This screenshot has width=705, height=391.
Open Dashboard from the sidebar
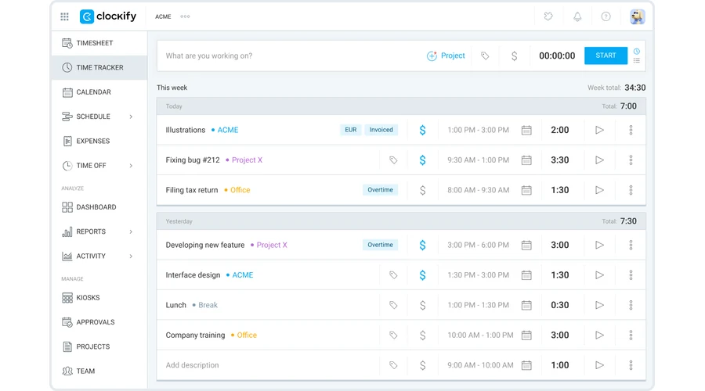pos(99,207)
